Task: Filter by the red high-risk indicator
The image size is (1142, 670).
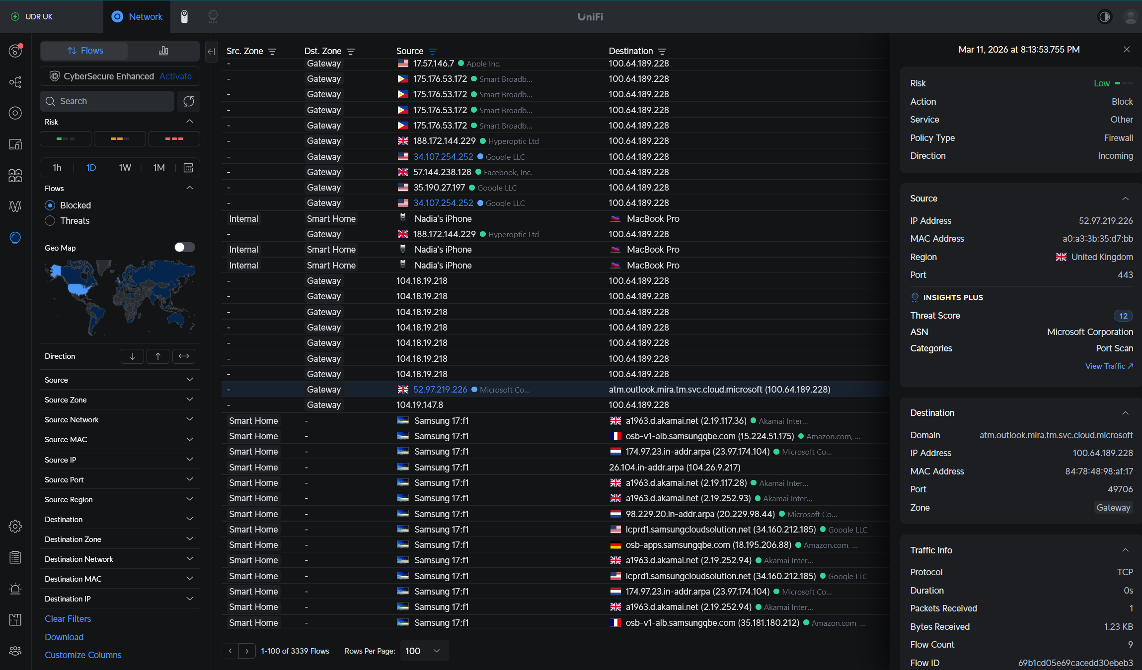Action: pyautogui.click(x=174, y=139)
